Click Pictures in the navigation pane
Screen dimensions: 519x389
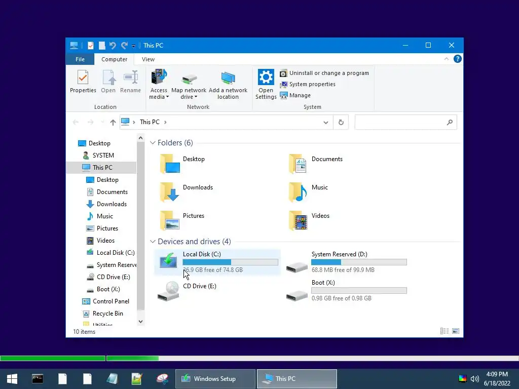102,228
